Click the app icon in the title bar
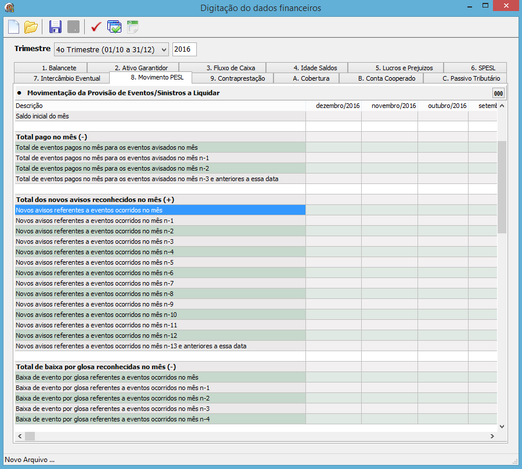Viewport: 522px width, 469px height. click(9, 8)
